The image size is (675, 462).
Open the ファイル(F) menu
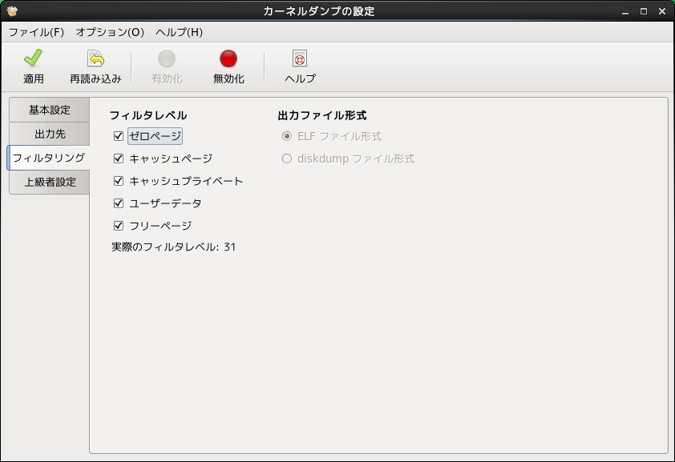point(36,32)
